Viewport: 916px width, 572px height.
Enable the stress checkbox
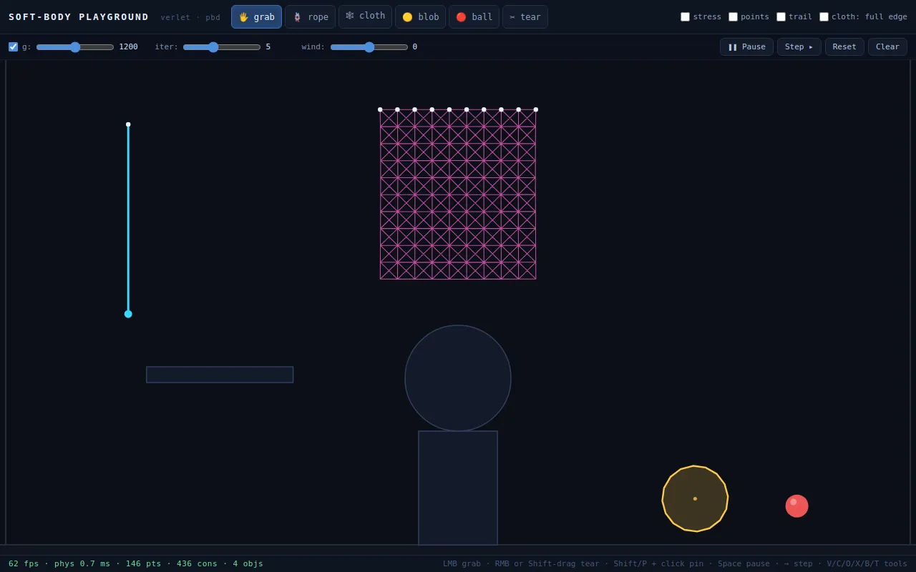(686, 17)
